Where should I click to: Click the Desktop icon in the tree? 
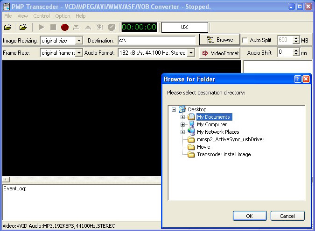[182, 109]
